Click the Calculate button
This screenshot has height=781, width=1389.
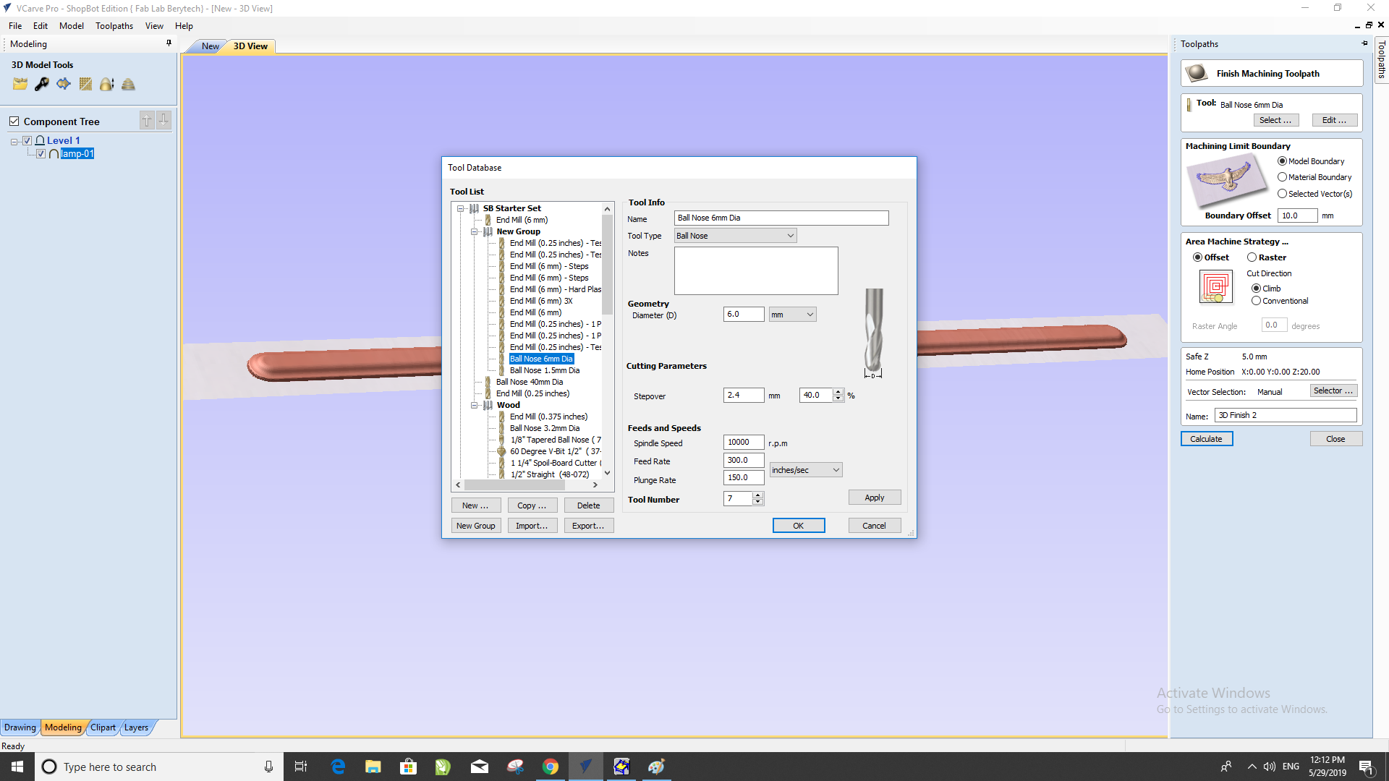(1206, 439)
